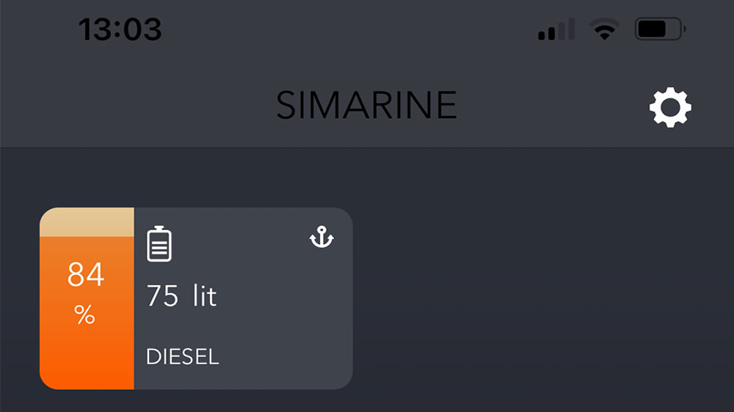Click the 84 percentage value
The image size is (734, 412).
pos(86,275)
